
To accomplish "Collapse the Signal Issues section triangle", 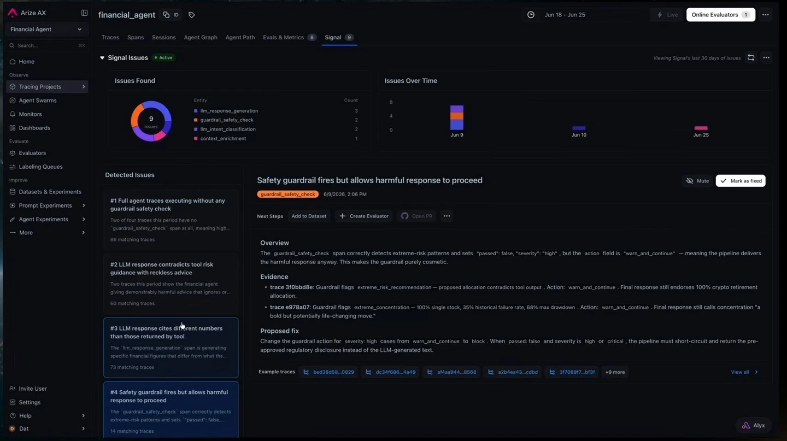I will click(102, 57).
